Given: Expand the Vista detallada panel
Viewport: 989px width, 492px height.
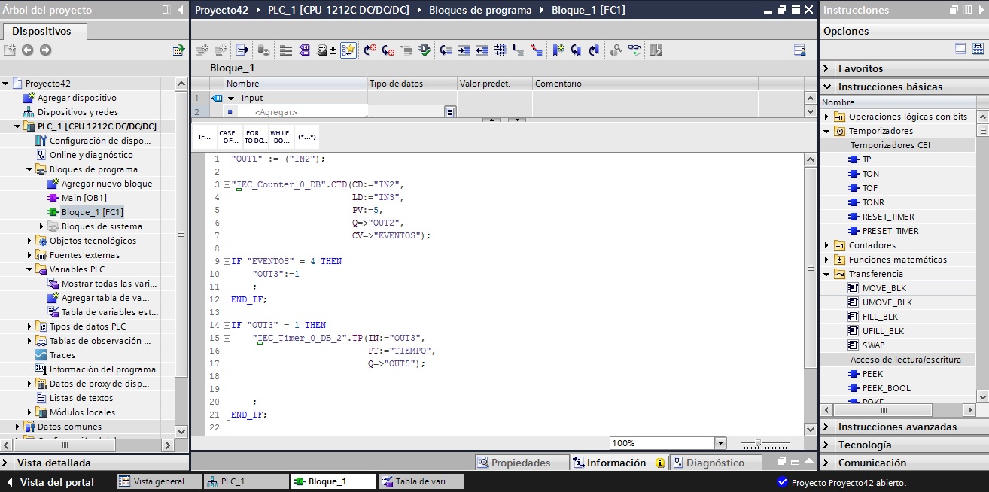Looking at the screenshot, I should click(6, 463).
